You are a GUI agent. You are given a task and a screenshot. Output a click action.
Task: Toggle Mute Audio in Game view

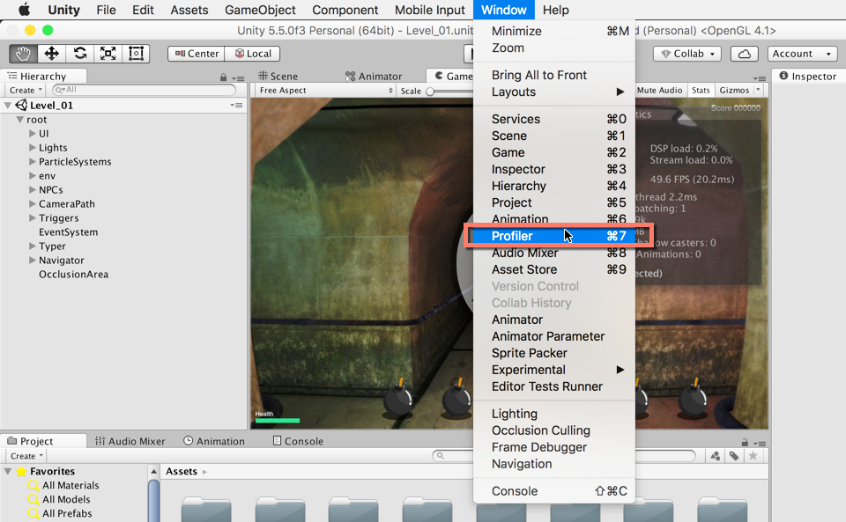pyautogui.click(x=659, y=90)
